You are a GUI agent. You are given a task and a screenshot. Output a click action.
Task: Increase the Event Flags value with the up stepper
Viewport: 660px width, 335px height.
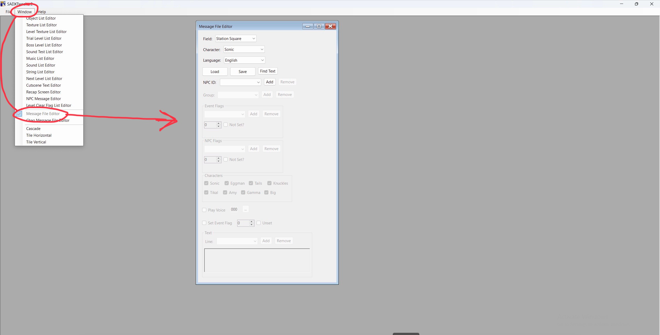click(218, 123)
